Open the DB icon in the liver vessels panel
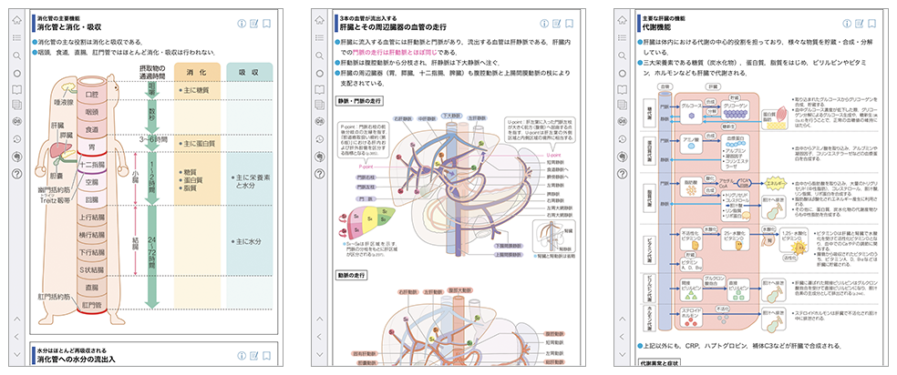Viewport: 897px width, 375px height. (320, 122)
